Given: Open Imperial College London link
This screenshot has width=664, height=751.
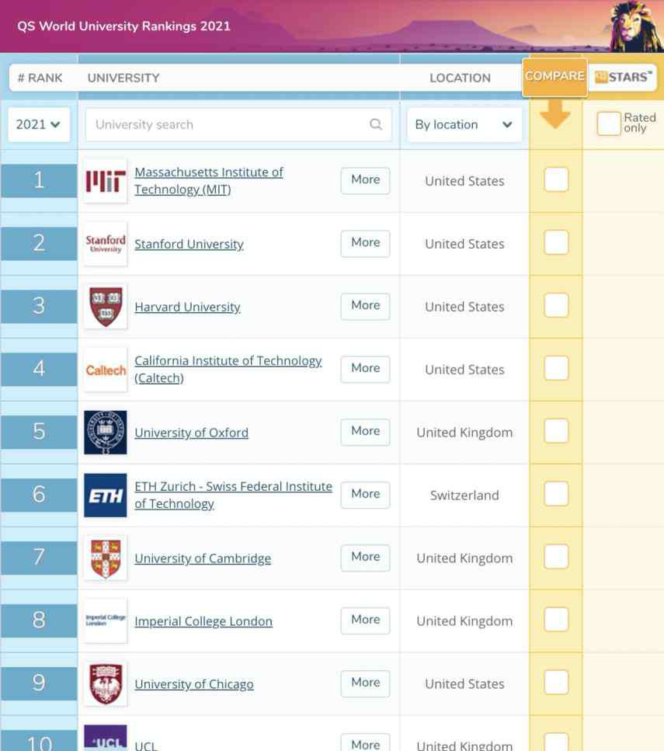Looking at the screenshot, I should tap(203, 621).
